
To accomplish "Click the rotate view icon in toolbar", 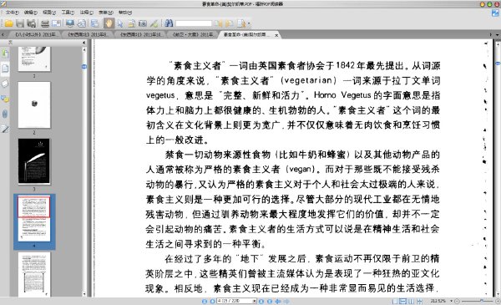I will 82,23.
